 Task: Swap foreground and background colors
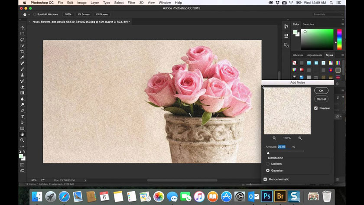[x=24, y=151]
